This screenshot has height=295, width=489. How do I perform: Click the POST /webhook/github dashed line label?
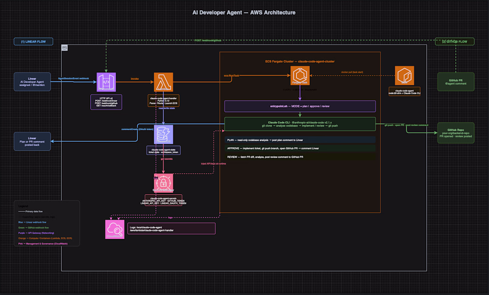[208, 40]
